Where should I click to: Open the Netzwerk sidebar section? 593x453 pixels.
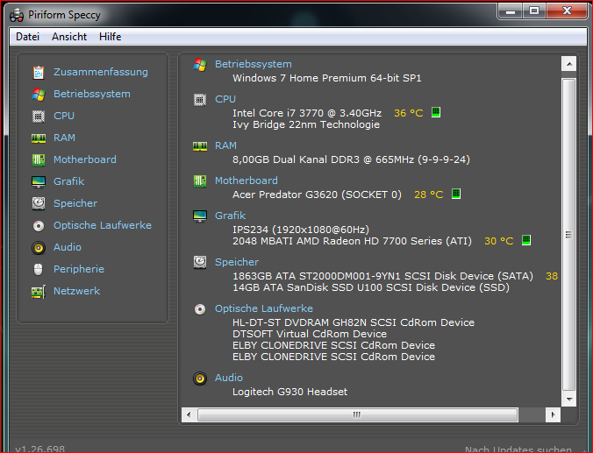coord(77,291)
